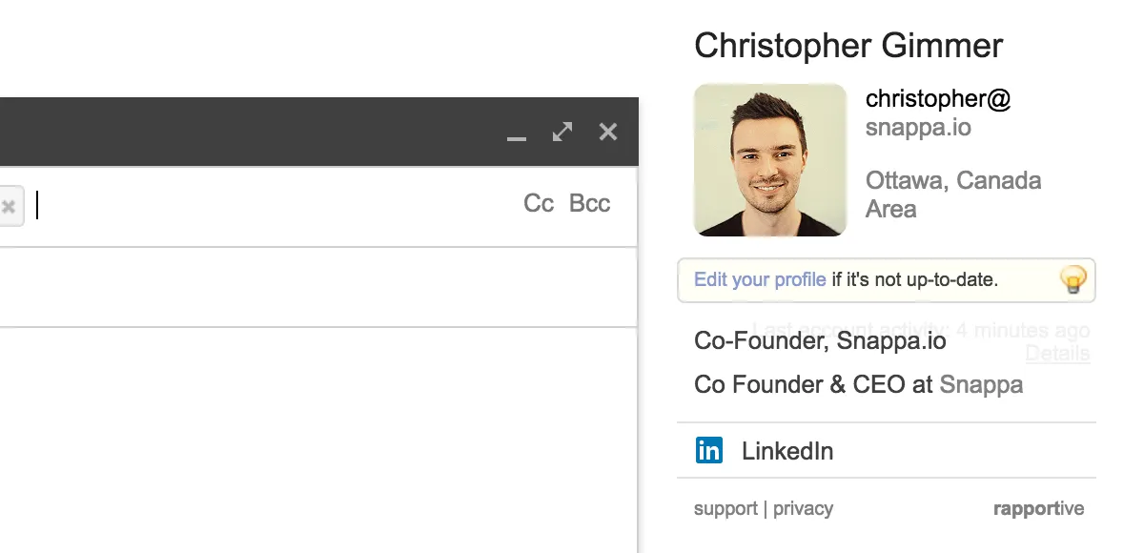The height and width of the screenshot is (553, 1144).
Task: Minimize the compose message window
Action: coord(517,133)
